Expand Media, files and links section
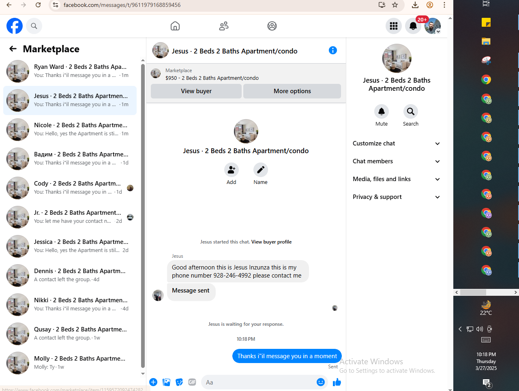The height and width of the screenshot is (391, 519). coord(397,179)
